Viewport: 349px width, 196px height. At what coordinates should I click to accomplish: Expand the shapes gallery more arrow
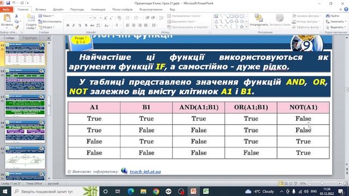246,27
